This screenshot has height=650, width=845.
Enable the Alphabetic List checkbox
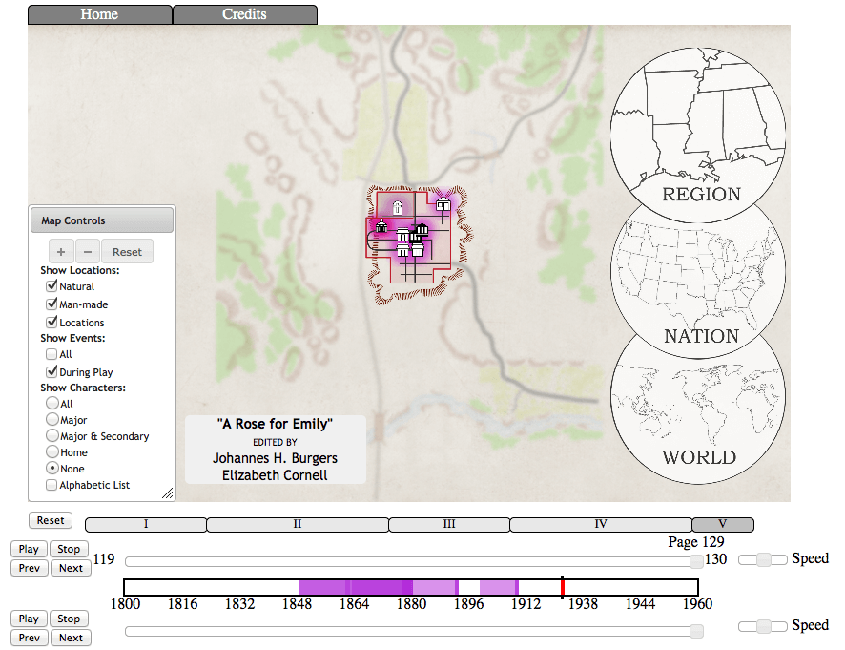pyautogui.click(x=52, y=486)
